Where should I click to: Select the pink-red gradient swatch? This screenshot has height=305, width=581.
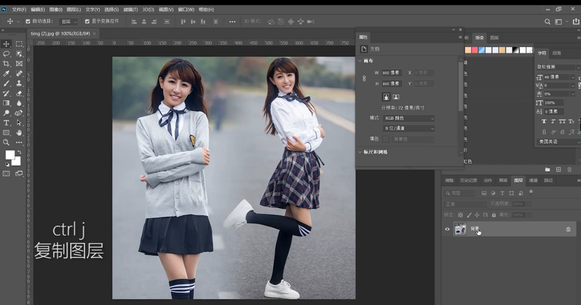(x=475, y=50)
